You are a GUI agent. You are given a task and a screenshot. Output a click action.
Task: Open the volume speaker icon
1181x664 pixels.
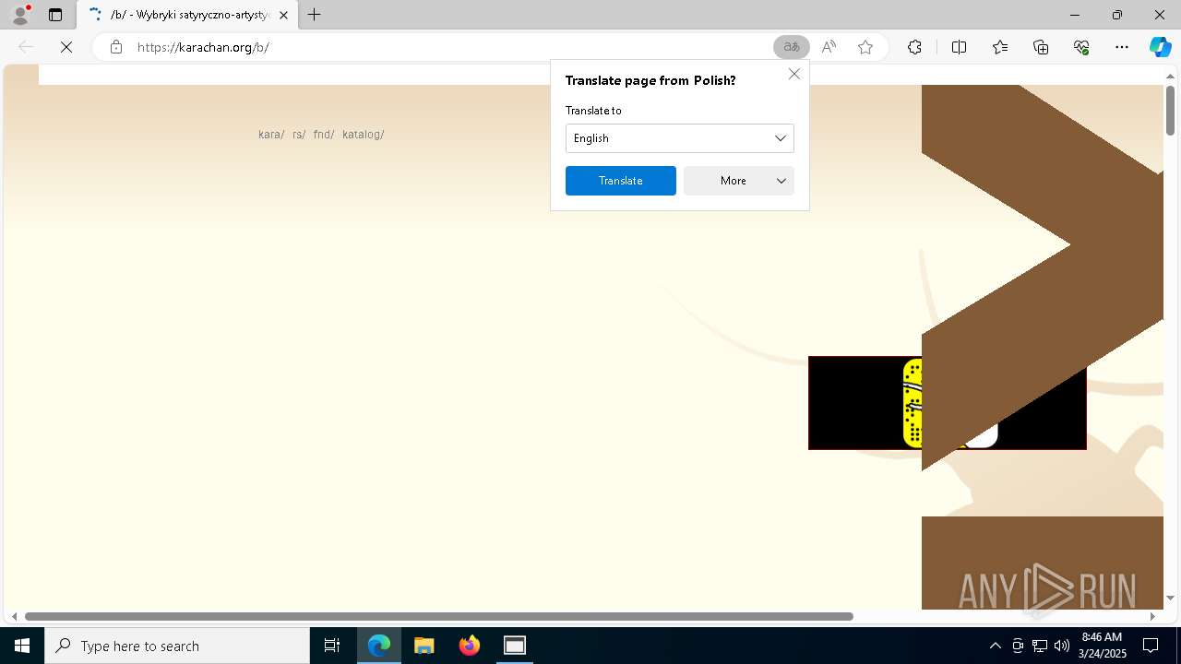1062,646
